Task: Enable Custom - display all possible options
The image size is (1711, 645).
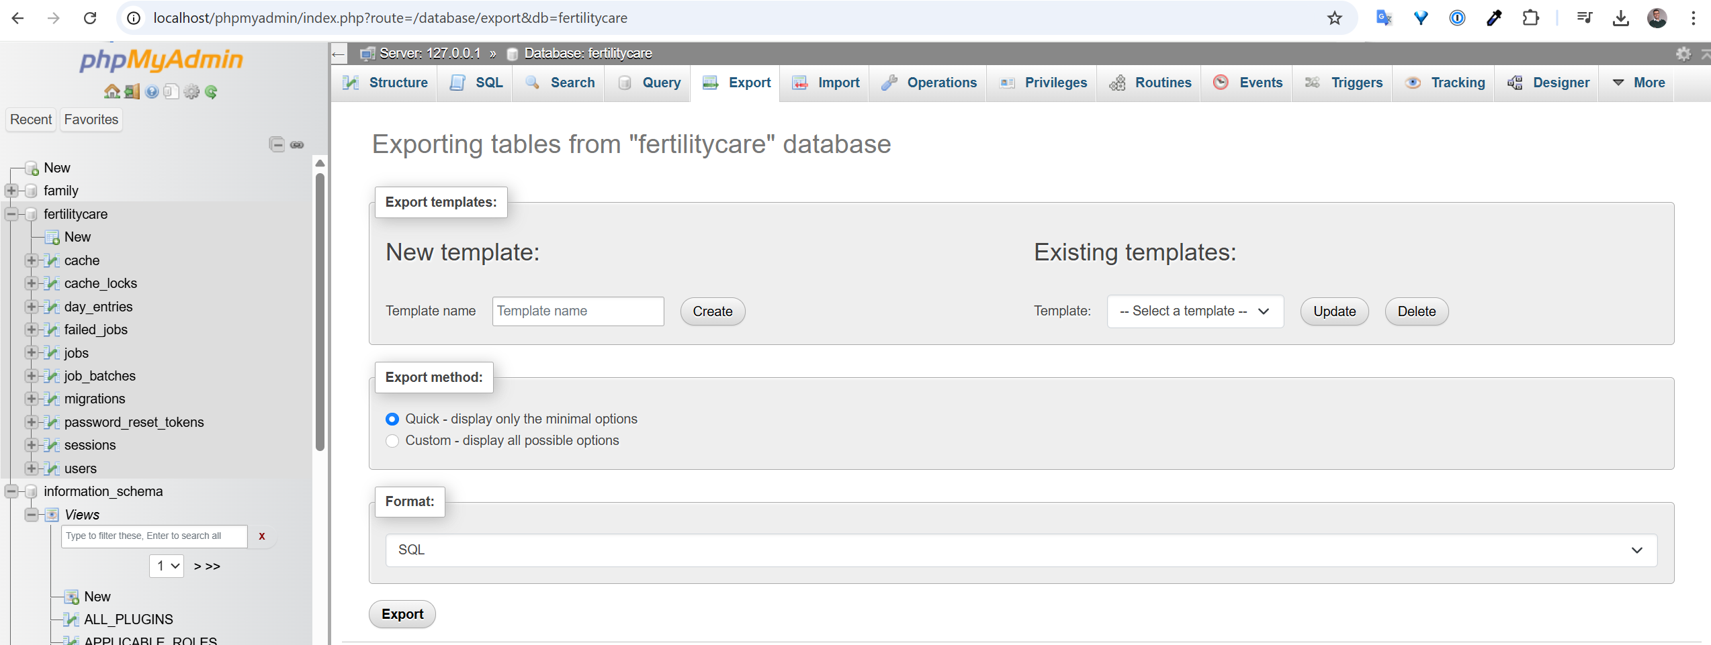Action: (392, 441)
